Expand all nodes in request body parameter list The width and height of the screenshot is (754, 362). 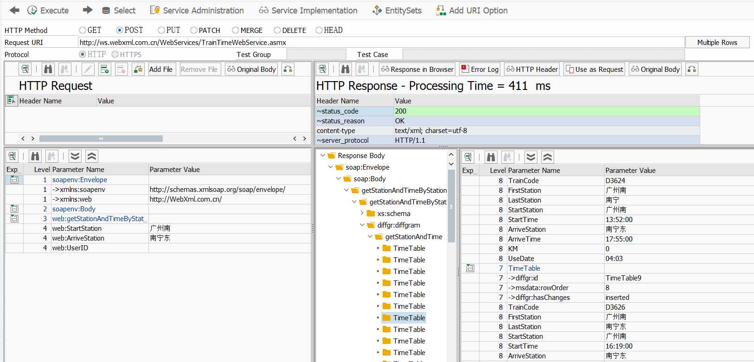(75, 156)
